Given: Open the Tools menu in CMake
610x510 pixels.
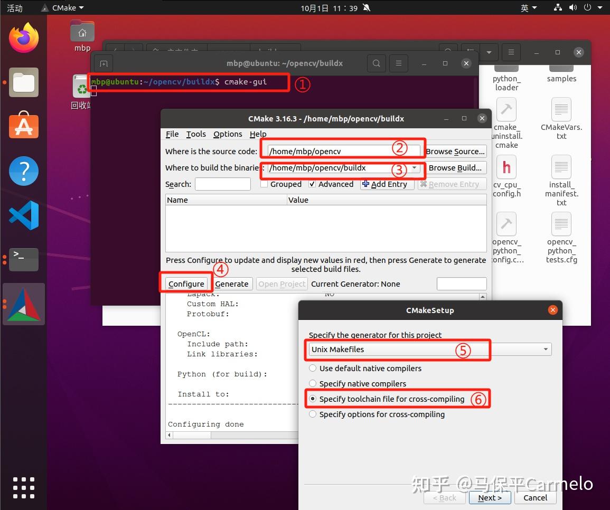Looking at the screenshot, I should (196, 134).
